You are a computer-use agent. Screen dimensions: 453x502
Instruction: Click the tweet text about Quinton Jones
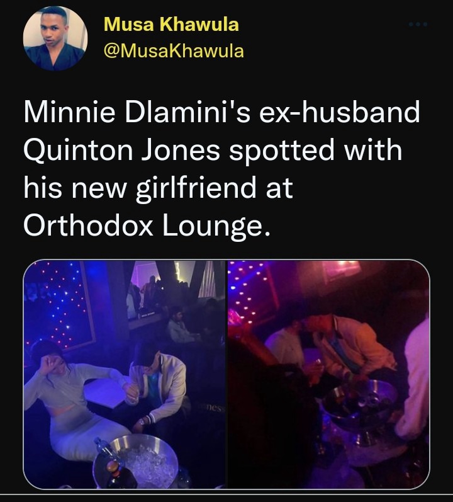pos(221,169)
